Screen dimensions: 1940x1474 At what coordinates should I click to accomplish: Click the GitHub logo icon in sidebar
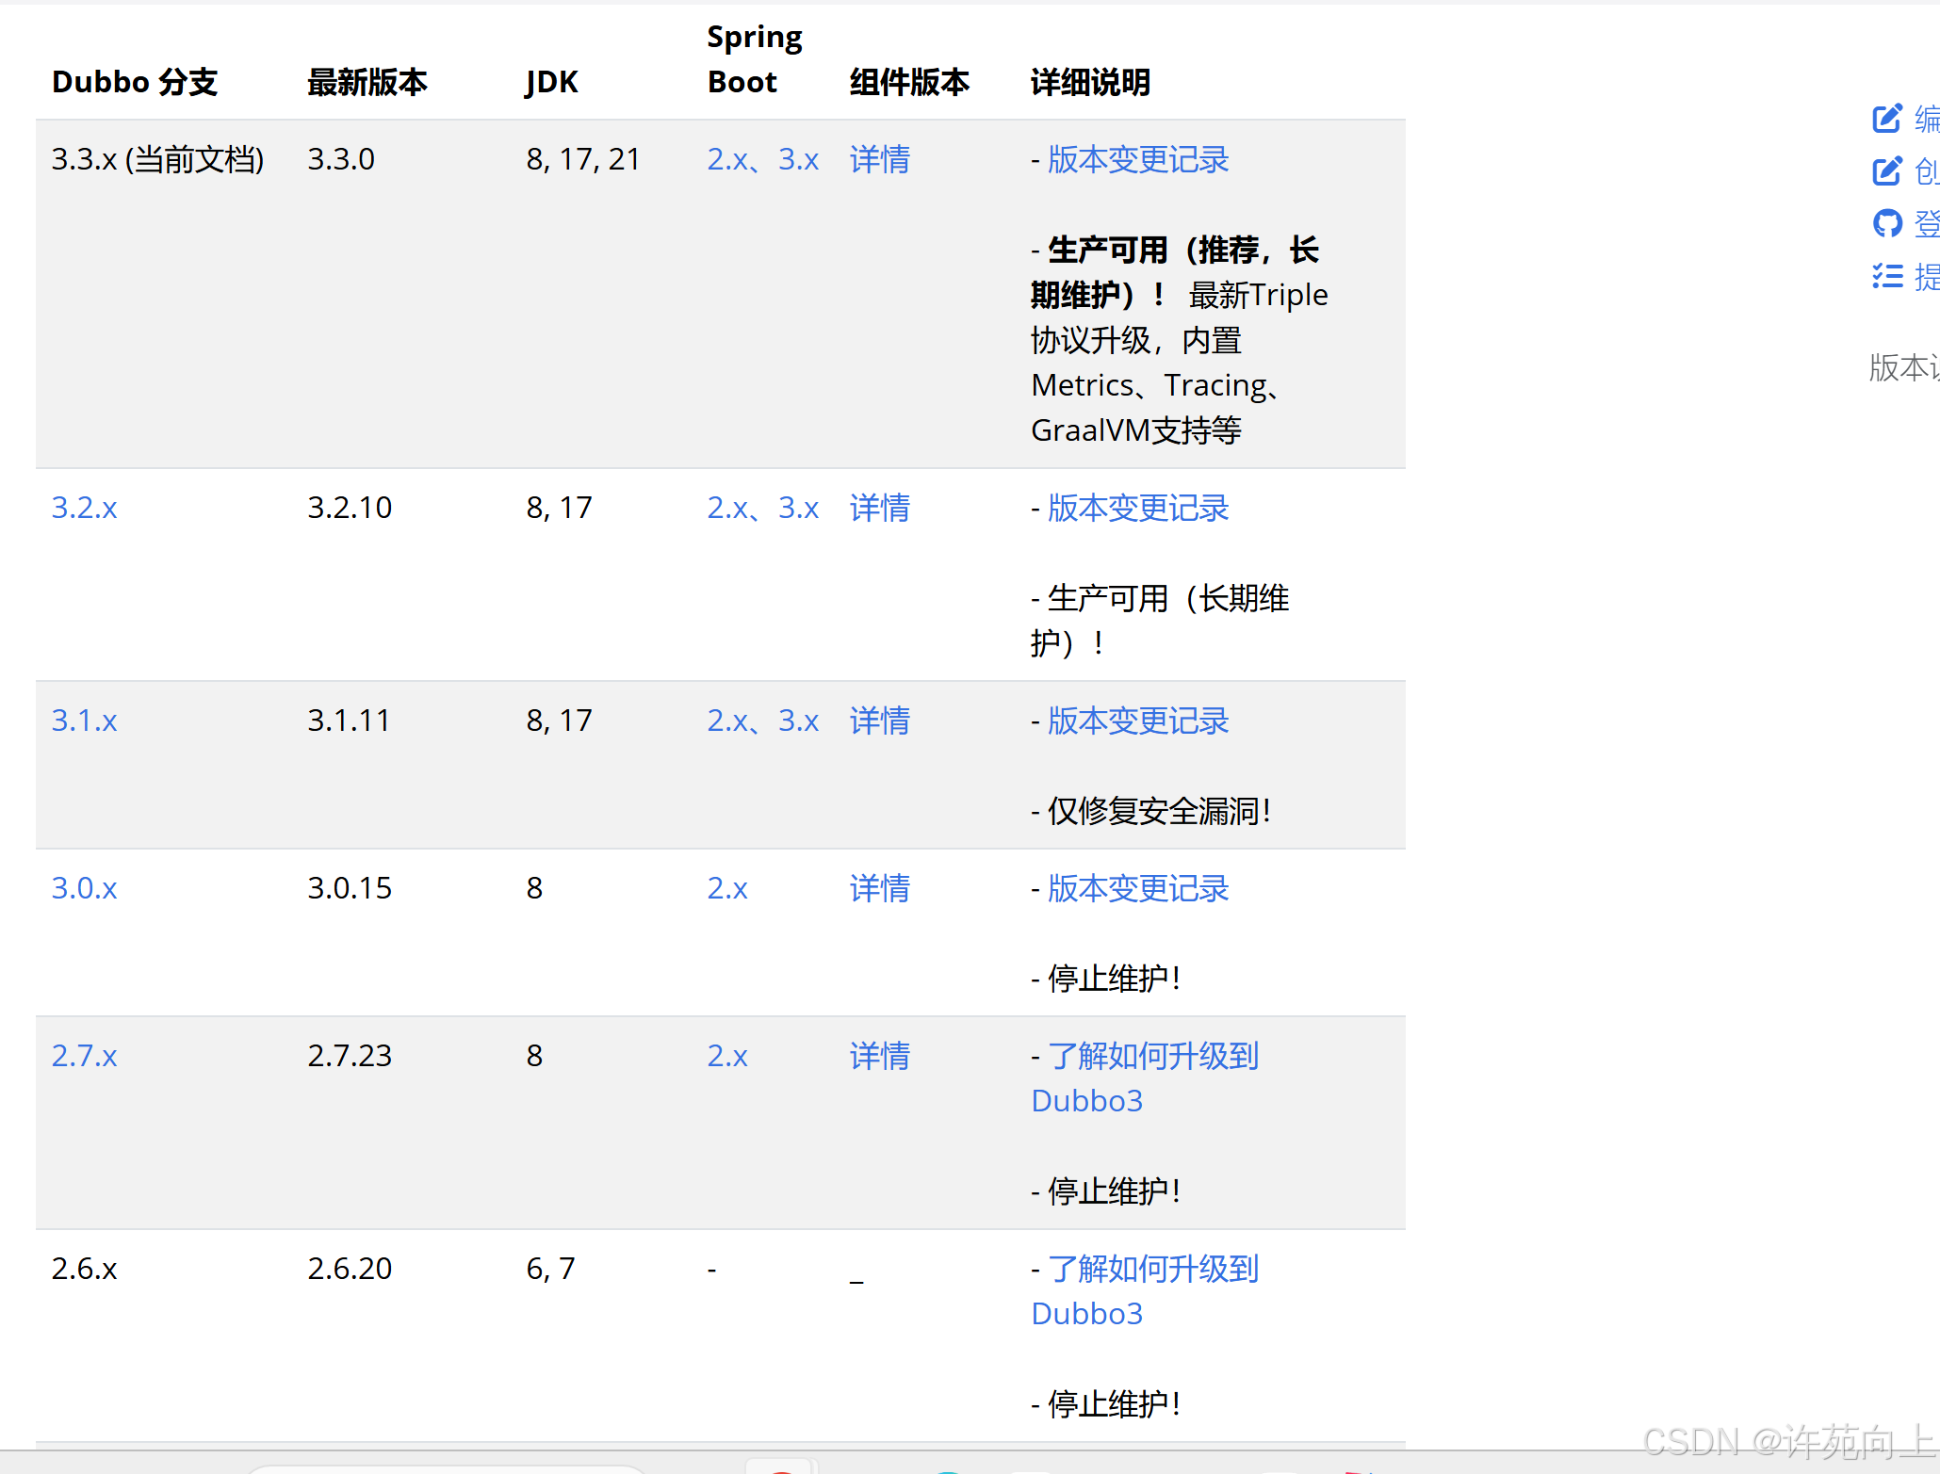point(1887,223)
